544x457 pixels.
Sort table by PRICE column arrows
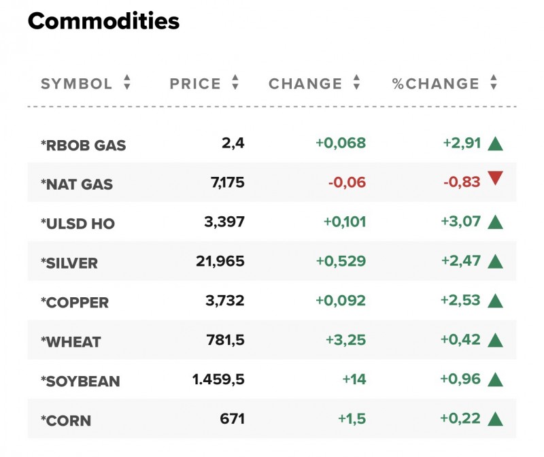coord(235,83)
